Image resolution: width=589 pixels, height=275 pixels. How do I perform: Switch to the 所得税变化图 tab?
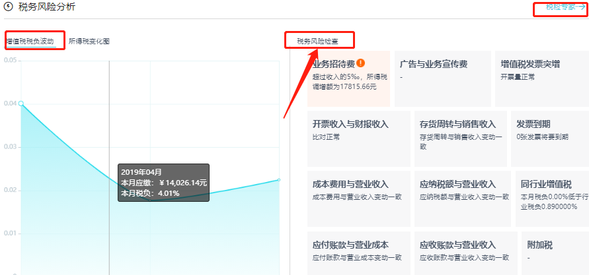89,41
